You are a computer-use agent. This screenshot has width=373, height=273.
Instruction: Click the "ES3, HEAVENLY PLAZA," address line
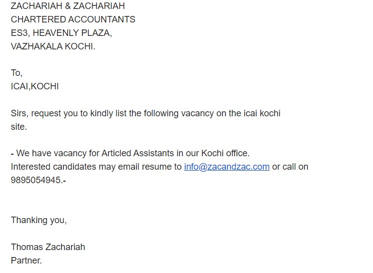pyautogui.click(x=61, y=33)
